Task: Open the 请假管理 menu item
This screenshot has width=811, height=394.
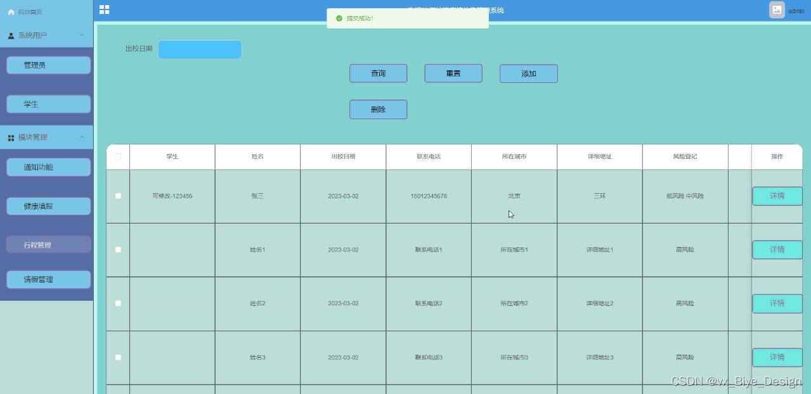Action: [49, 279]
